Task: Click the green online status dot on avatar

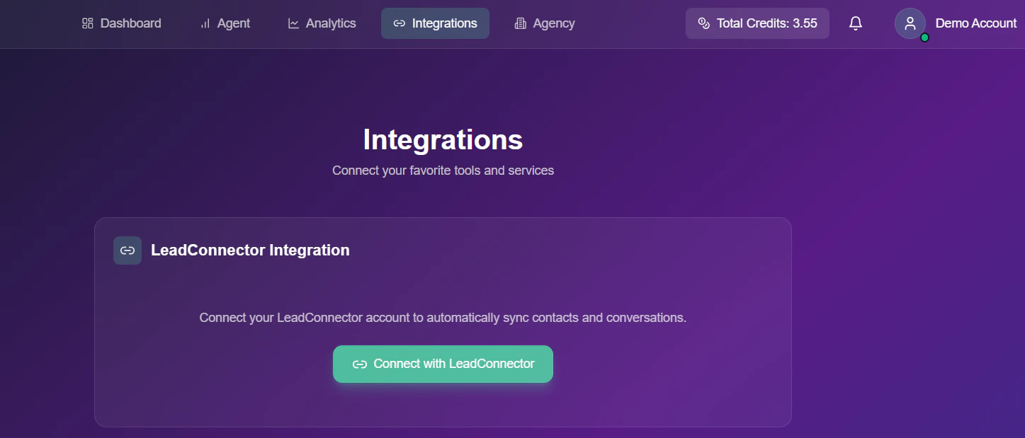Action: click(923, 36)
